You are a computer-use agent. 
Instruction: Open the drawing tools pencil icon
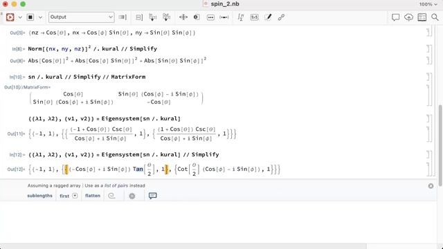coord(268,17)
